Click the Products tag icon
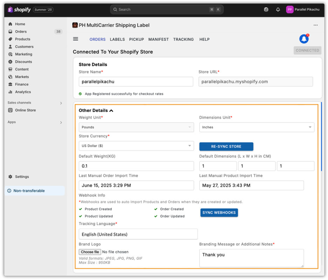 (10, 39)
